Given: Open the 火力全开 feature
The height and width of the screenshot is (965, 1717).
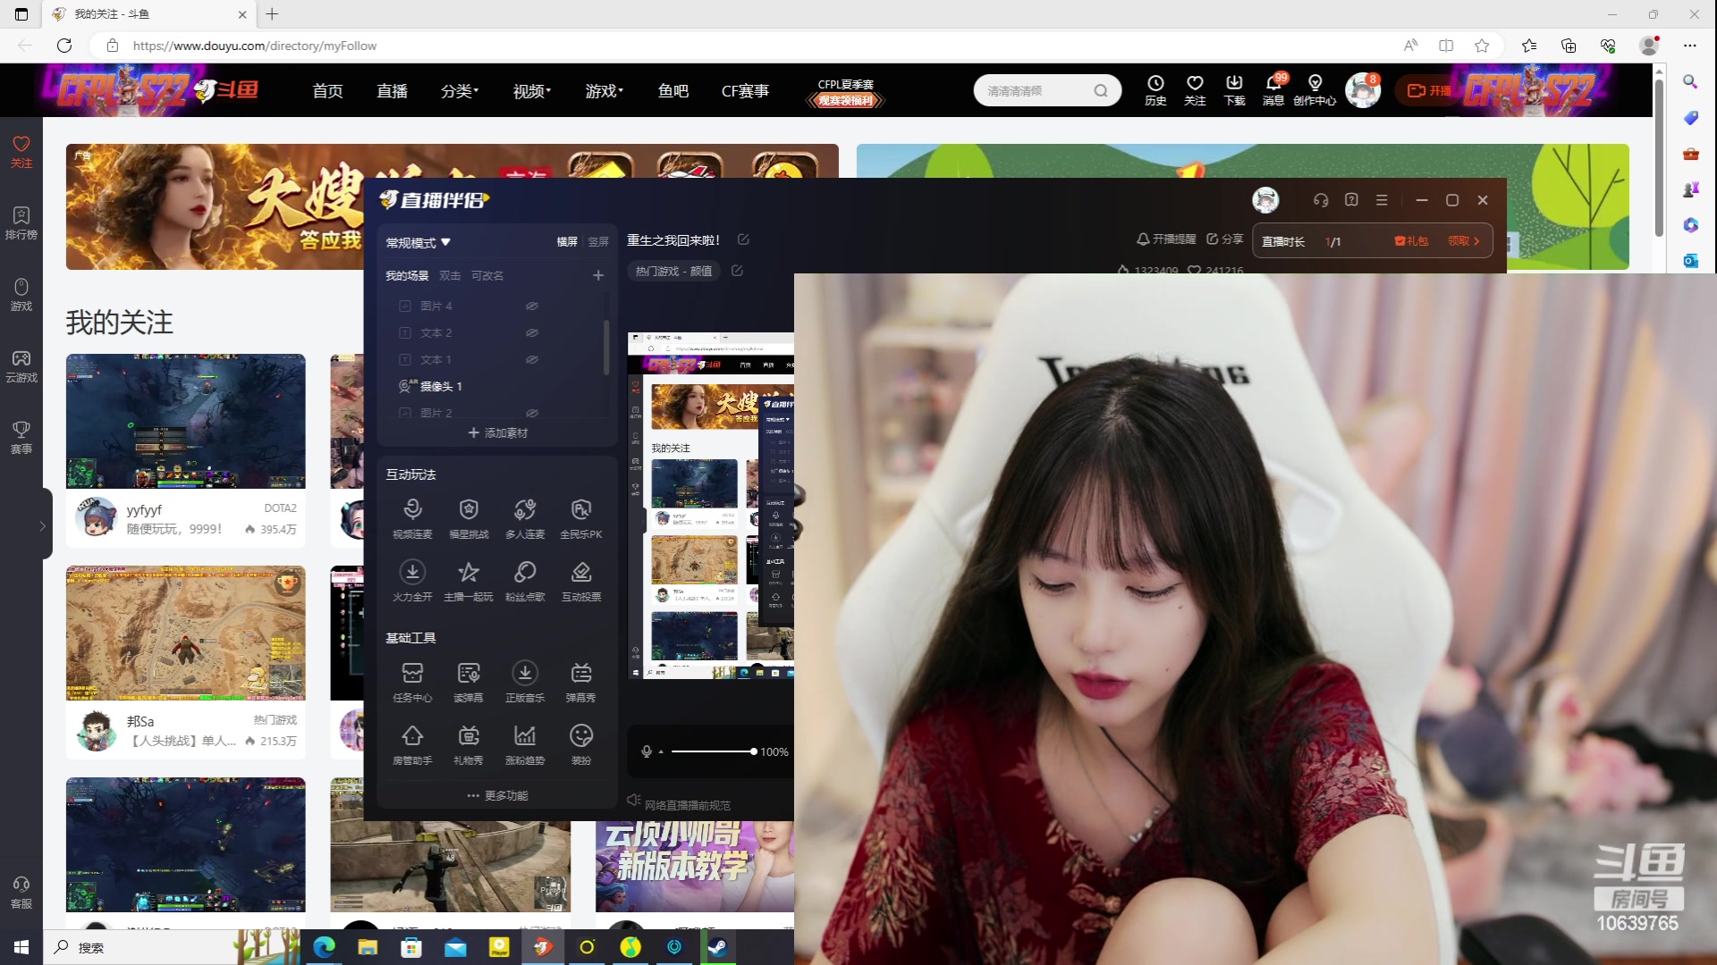Looking at the screenshot, I should click(x=412, y=582).
